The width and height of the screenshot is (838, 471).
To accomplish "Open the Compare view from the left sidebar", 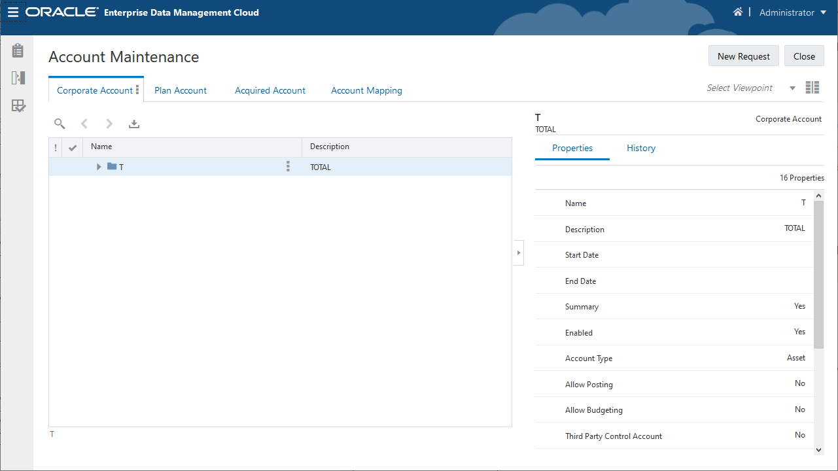I will (x=18, y=77).
